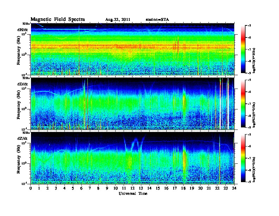Click the dZ/dt spectrogram plot area
Image resolution: width=279 pixels, height=216 pixels.
coord(132,158)
